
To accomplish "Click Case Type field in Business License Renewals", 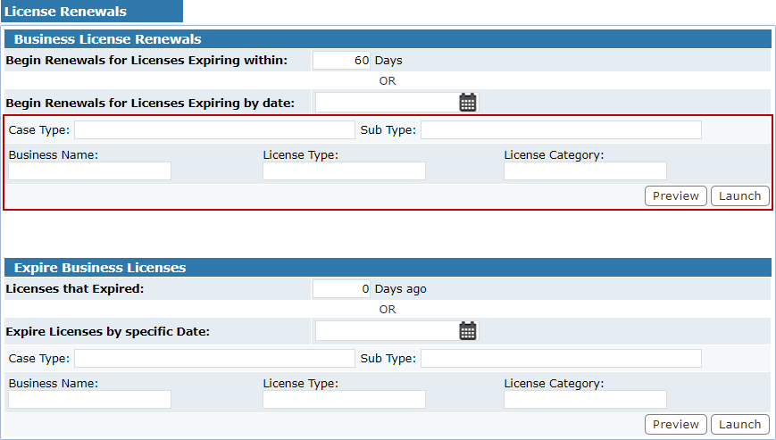I will [215, 130].
